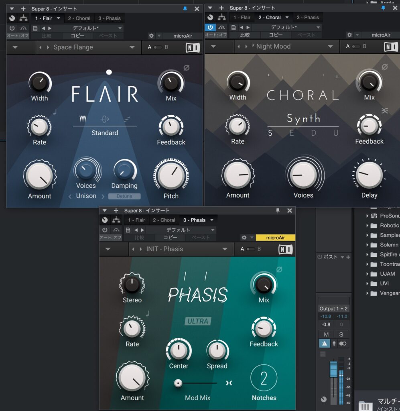
Task: Toggle the ULTRA mode in Phasis
Action: point(197,321)
